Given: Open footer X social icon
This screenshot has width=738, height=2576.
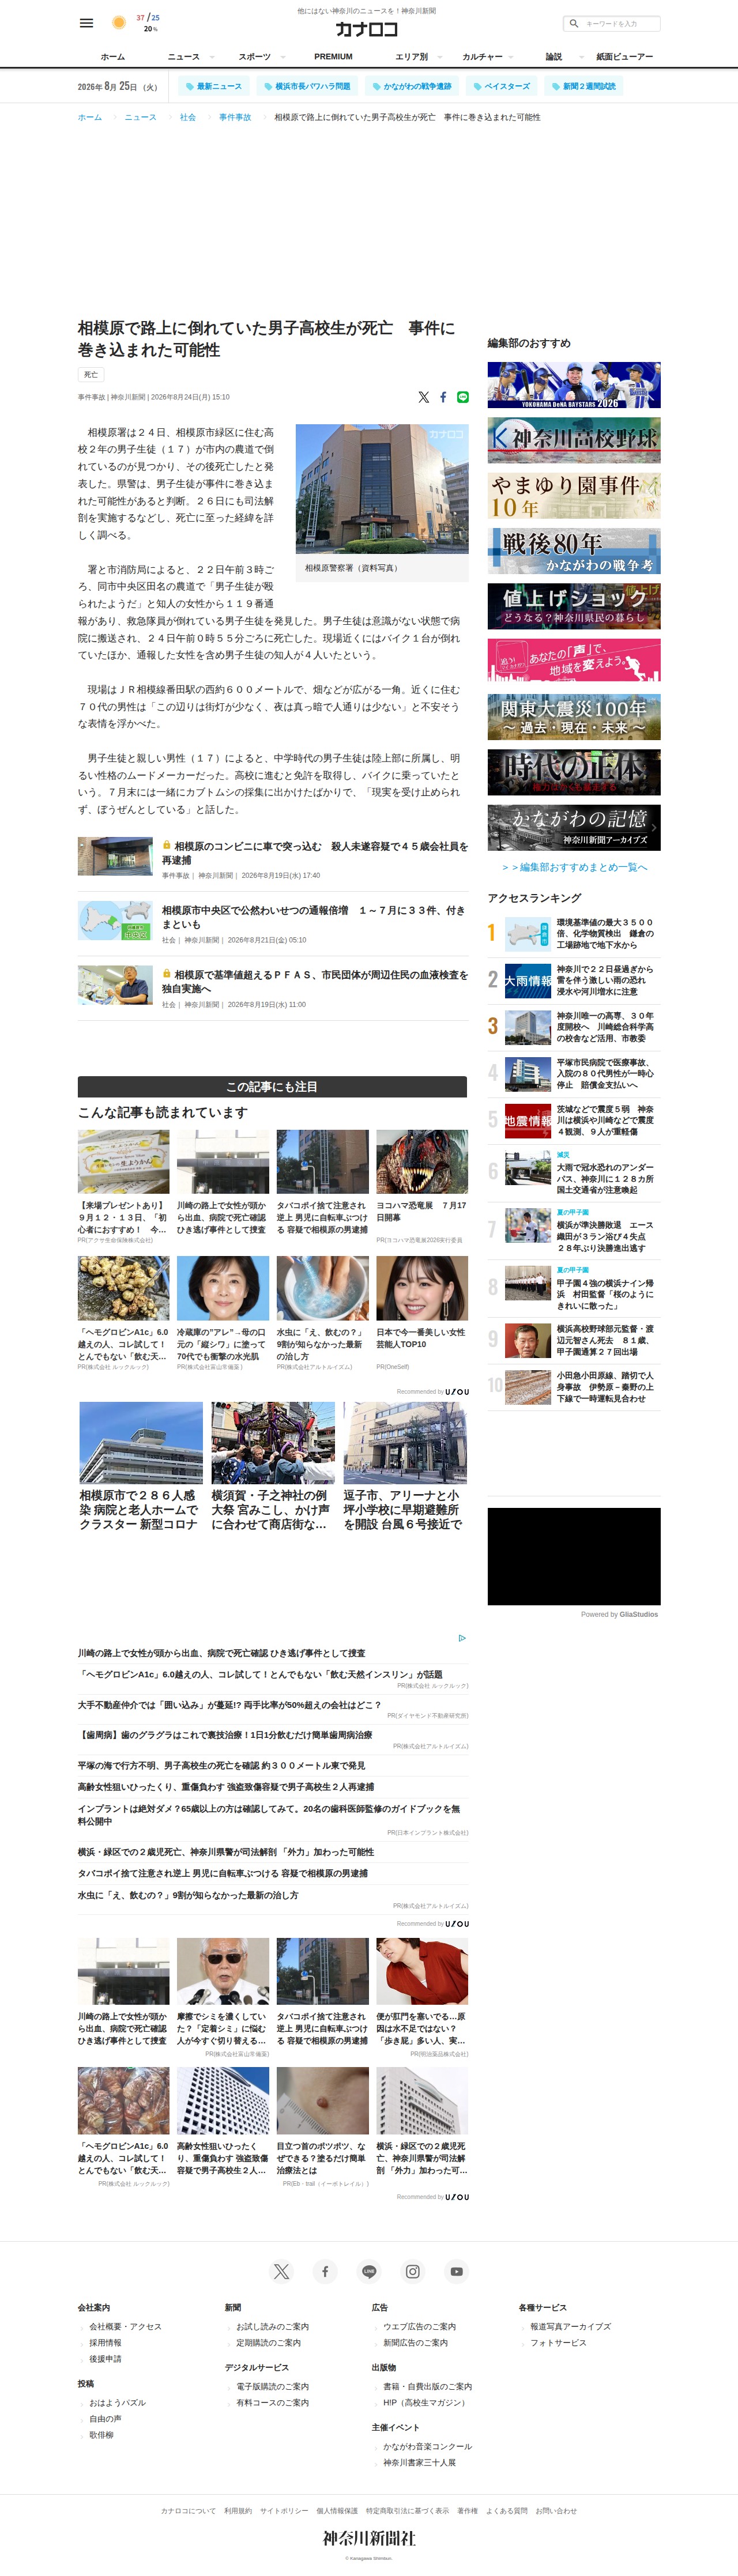Looking at the screenshot, I should coord(281,2271).
